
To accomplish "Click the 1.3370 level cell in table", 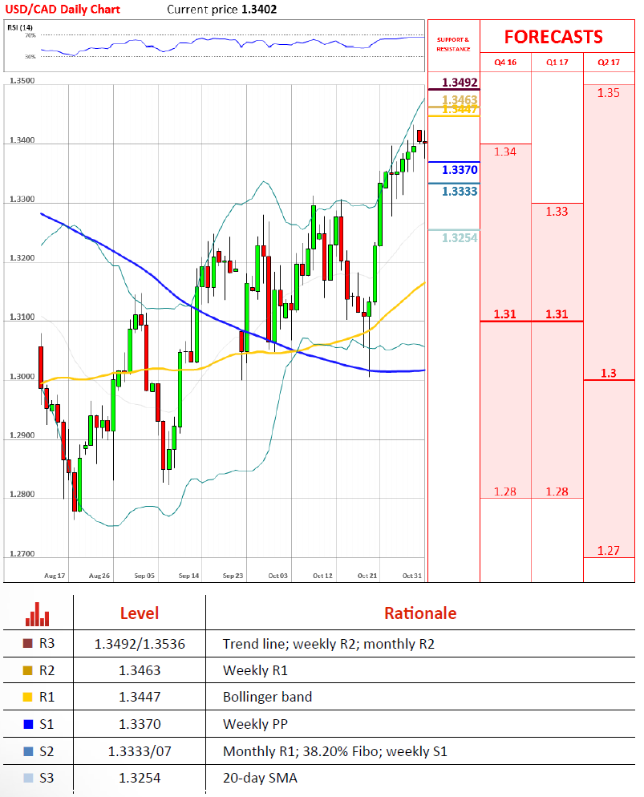I will [140, 724].
